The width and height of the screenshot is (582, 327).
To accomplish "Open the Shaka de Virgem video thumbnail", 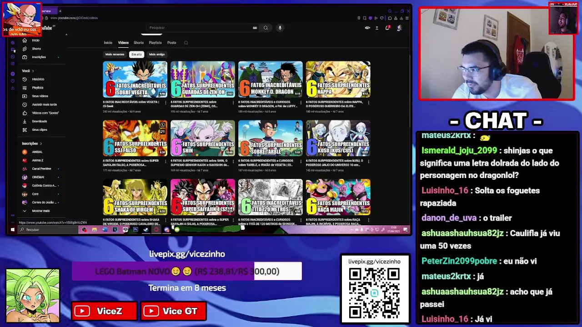I will 135,197.
